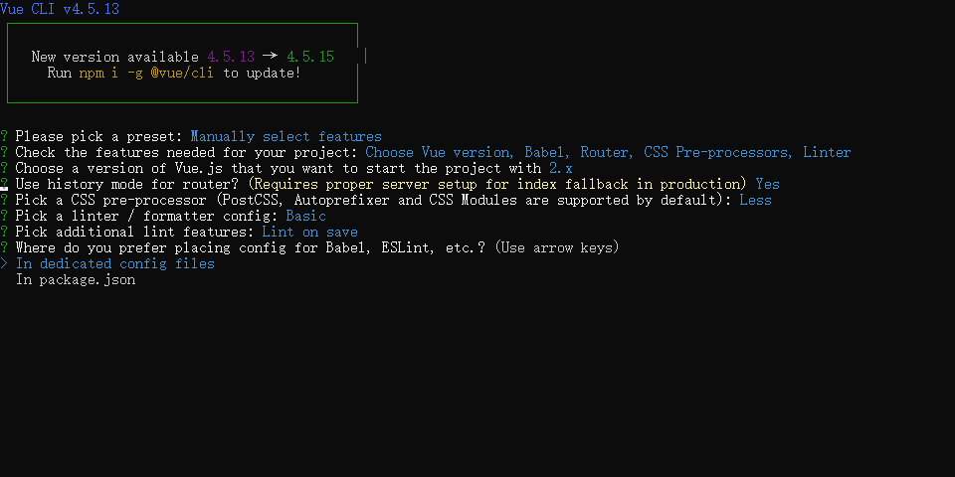Click the 'Less' CSS pre-processor answer
955x477 pixels.
point(756,200)
